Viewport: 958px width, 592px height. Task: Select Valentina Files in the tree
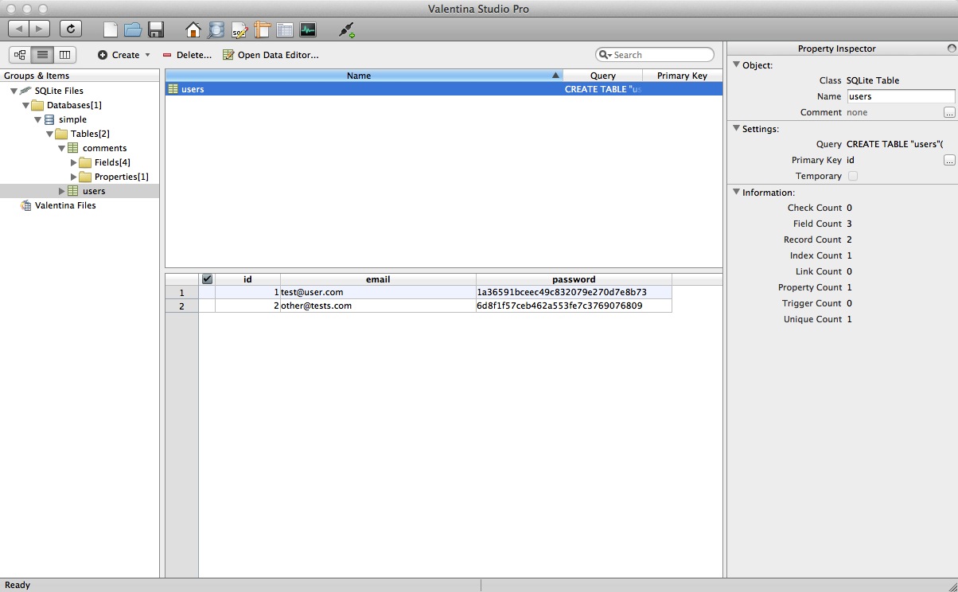65,205
